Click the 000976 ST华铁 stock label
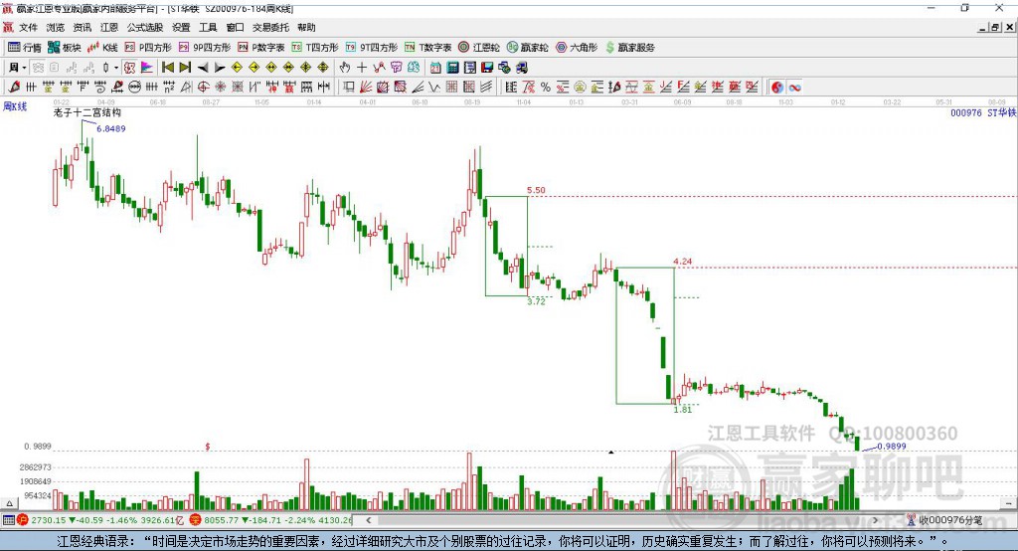 [x=983, y=112]
